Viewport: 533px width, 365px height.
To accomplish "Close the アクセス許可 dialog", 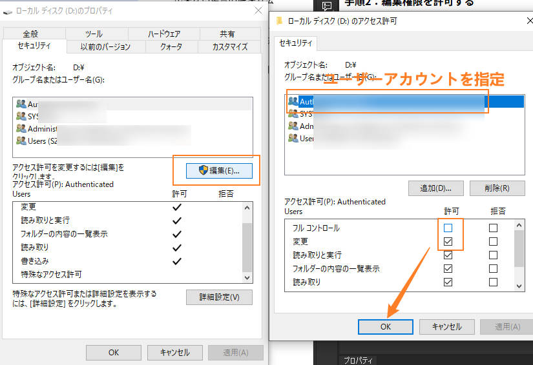I will [529, 21].
